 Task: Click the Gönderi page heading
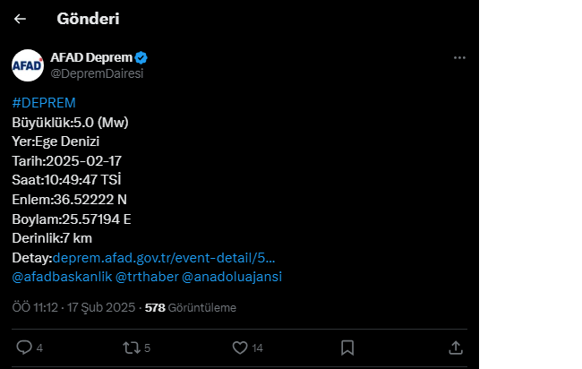pos(88,19)
